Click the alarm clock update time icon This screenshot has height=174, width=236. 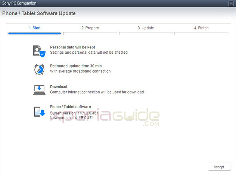[39, 69]
